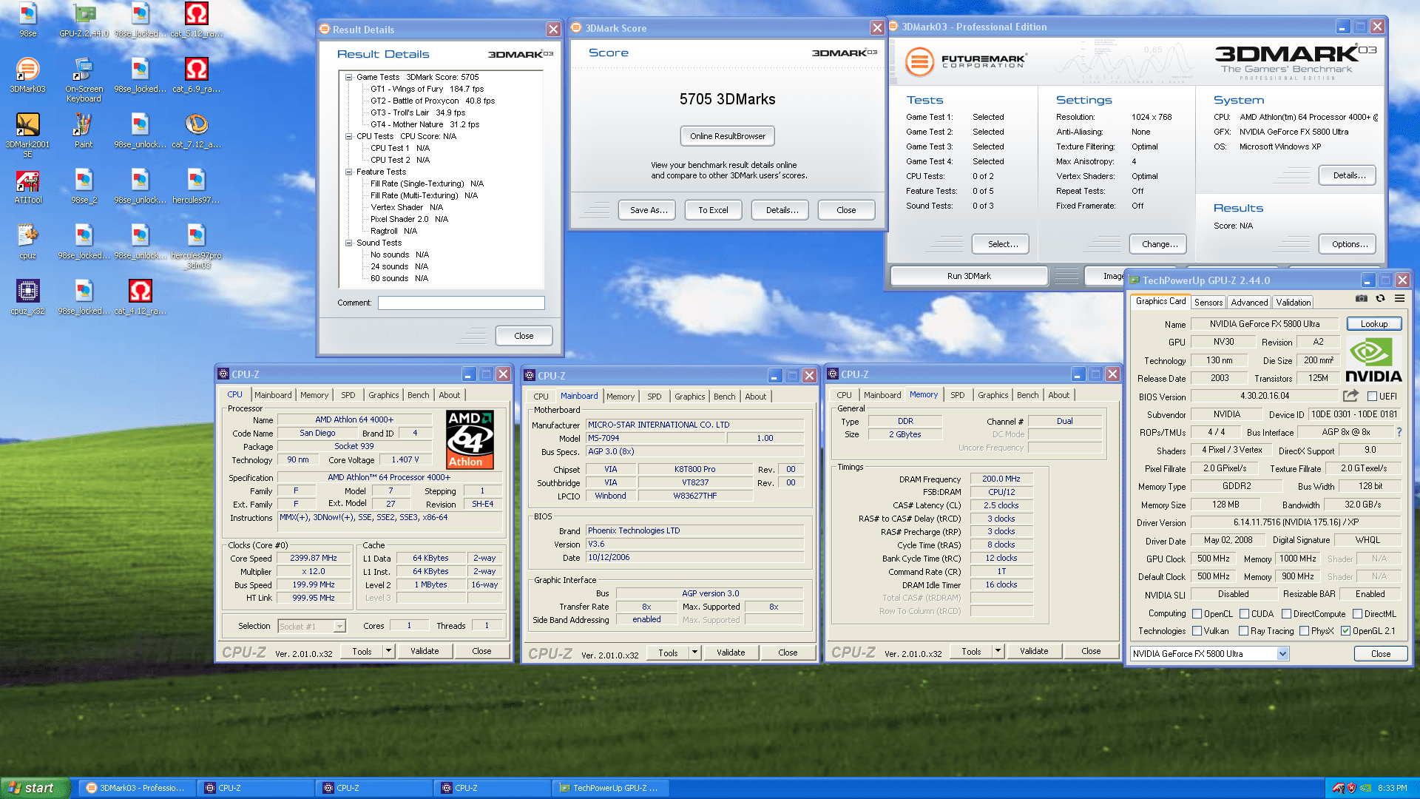1420x799 pixels.
Task: Switch to Advanced tab in GPU-Z
Action: (1249, 303)
